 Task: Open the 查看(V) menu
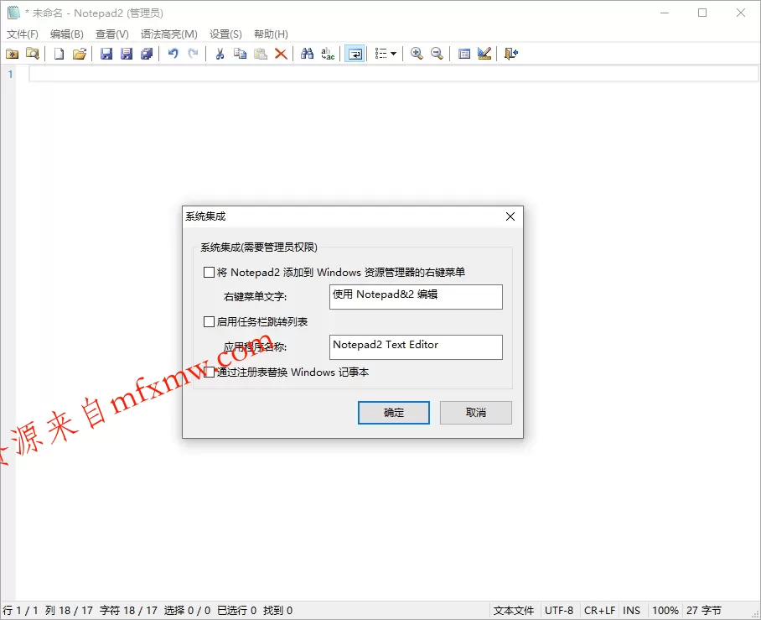pos(112,34)
